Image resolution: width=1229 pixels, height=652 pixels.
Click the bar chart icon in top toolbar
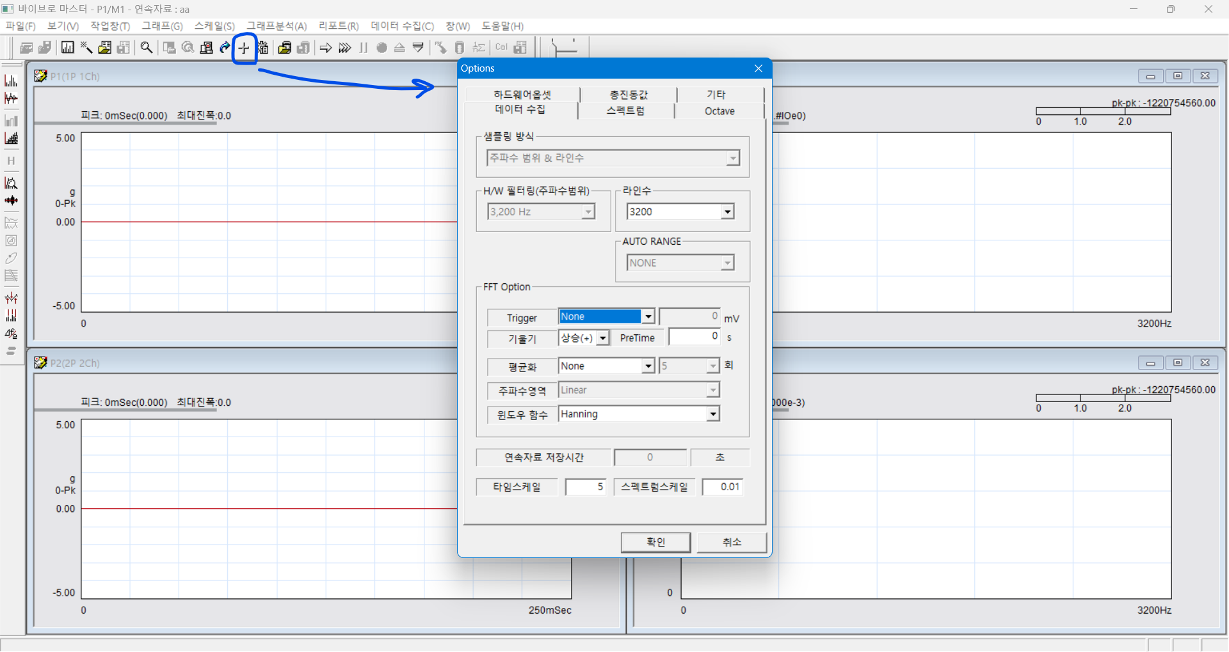click(67, 48)
